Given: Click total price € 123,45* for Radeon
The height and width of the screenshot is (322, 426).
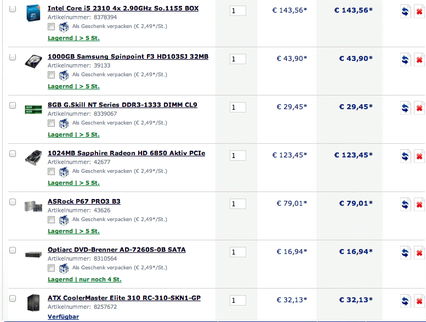Looking at the screenshot, I should tap(353, 155).
